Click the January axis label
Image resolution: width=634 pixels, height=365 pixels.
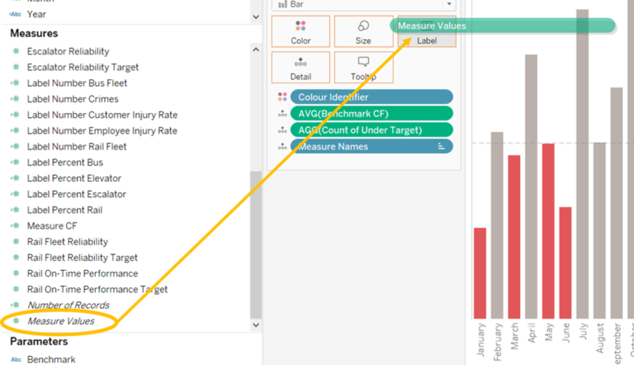(x=480, y=340)
